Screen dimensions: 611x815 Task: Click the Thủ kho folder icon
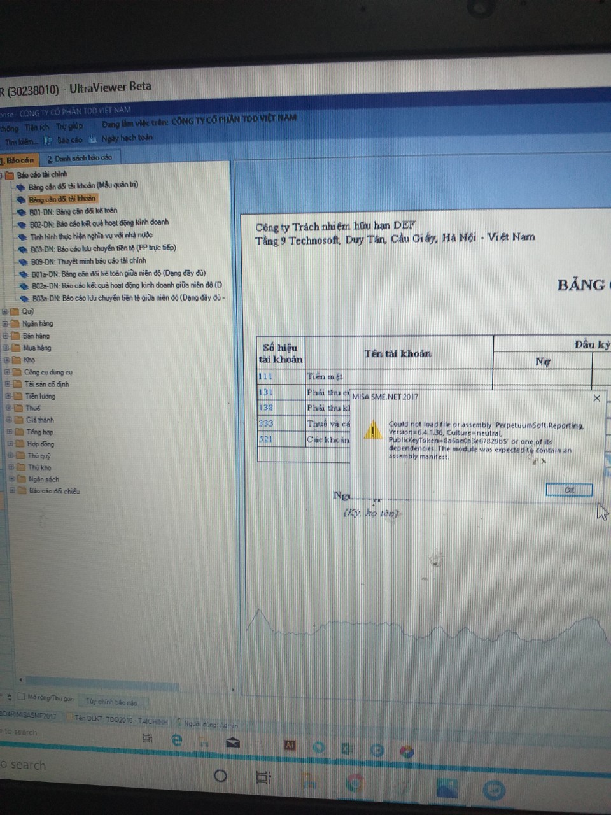click(x=21, y=467)
